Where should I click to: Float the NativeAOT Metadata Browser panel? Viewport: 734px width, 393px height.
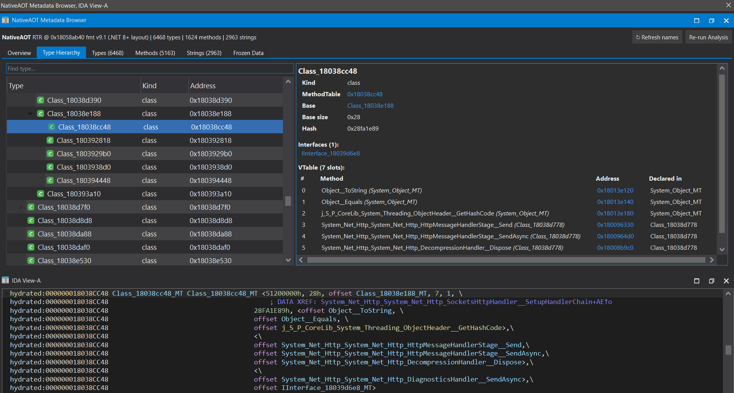click(x=711, y=21)
